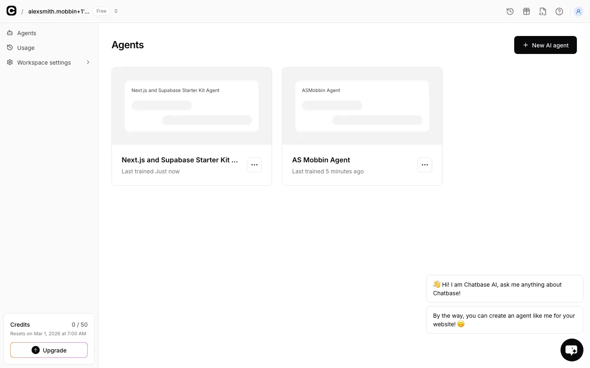The width and height of the screenshot is (590, 368).
Task: Open the chat bubble widget
Action: (572, 350)
